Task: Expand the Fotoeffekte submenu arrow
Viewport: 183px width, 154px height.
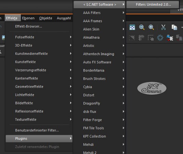Action: click(x=70, y=37)
